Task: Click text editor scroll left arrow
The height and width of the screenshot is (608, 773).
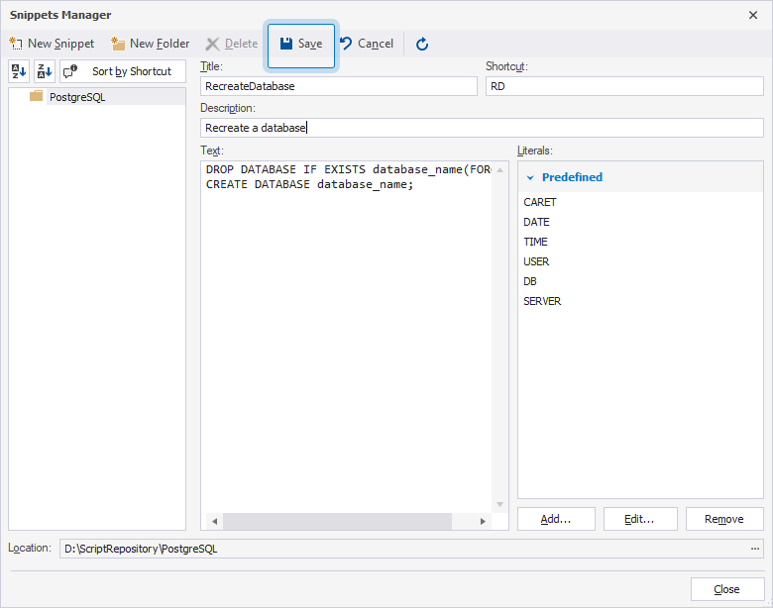Action: point(214,521)
